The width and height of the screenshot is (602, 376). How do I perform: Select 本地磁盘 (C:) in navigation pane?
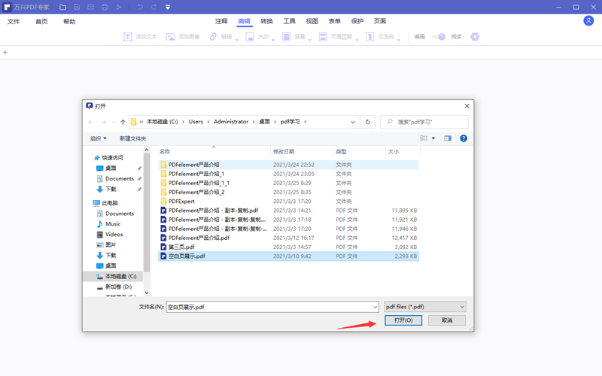tap(120, 277)
